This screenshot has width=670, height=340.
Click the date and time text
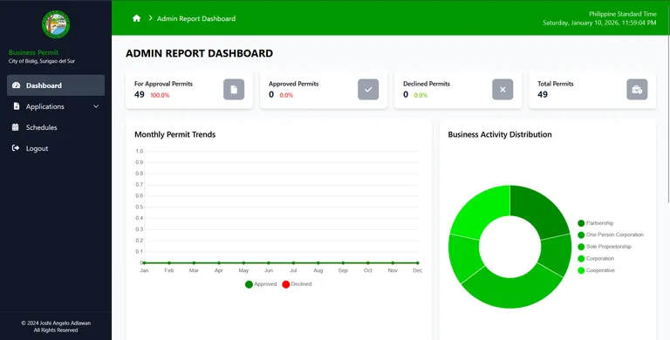599,23
